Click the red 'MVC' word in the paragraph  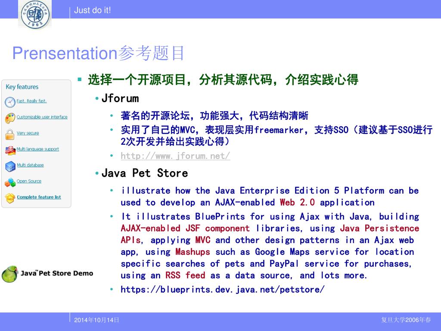(203, 240)
